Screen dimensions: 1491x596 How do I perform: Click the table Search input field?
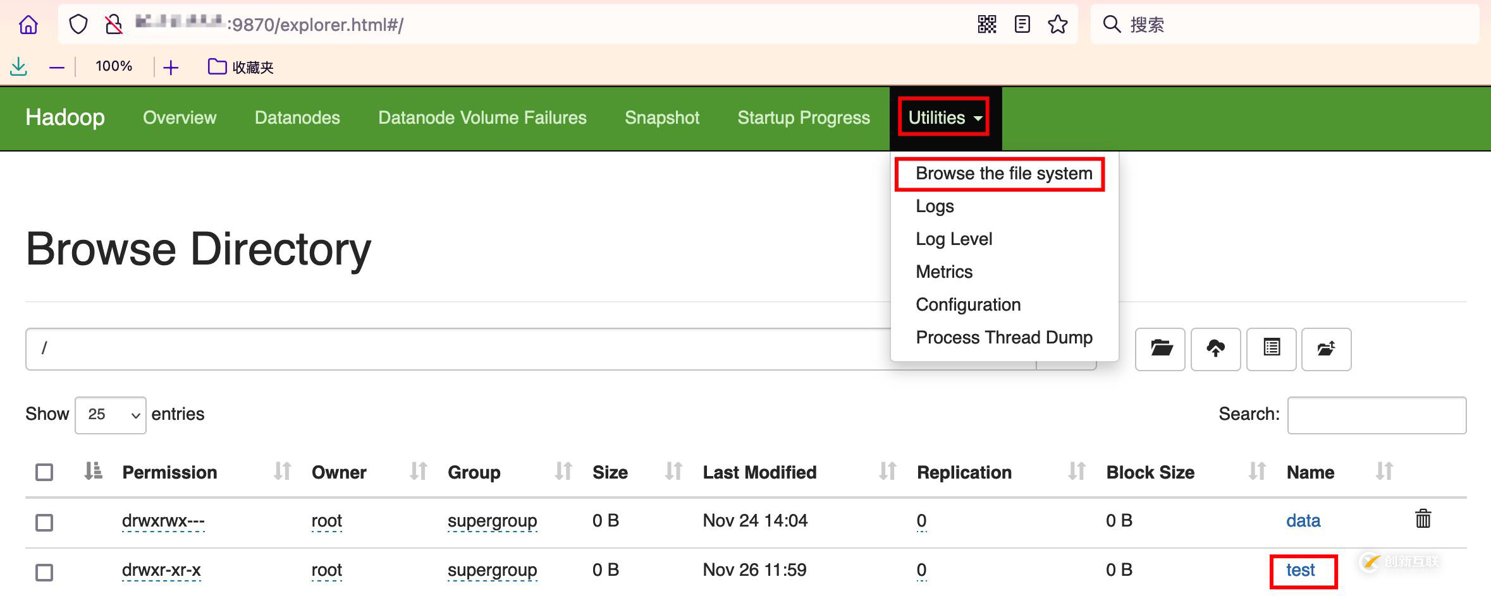click(1377, 415)
